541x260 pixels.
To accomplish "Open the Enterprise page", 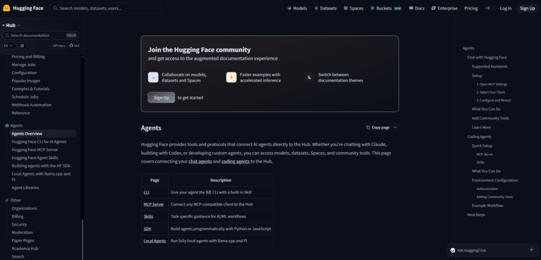I will (444, 8).
